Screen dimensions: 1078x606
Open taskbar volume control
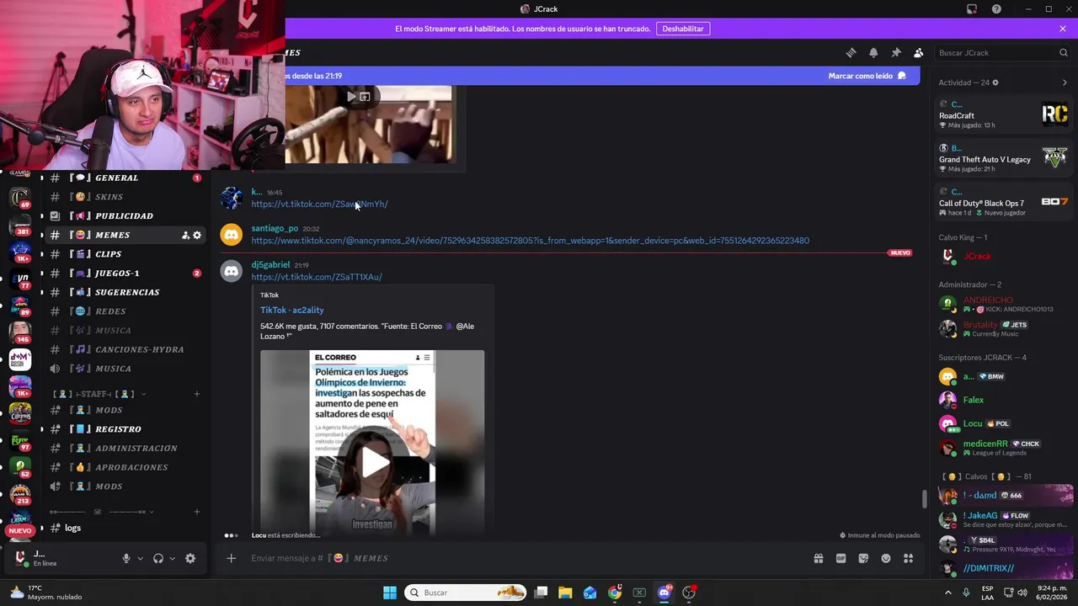coord(1022,593)
